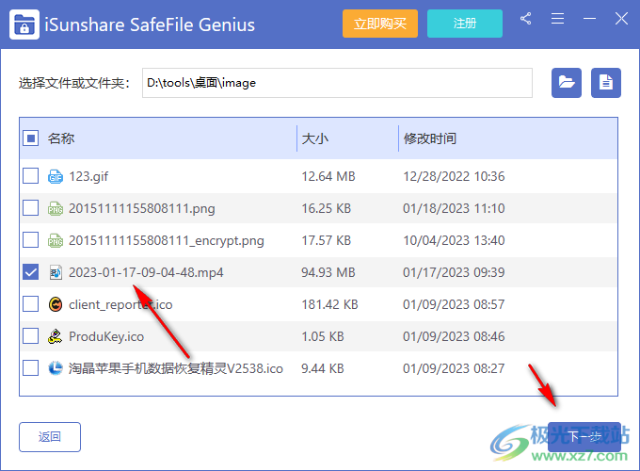
Task: Click the size value 17.57 KB
Action: tap(327, 240)
